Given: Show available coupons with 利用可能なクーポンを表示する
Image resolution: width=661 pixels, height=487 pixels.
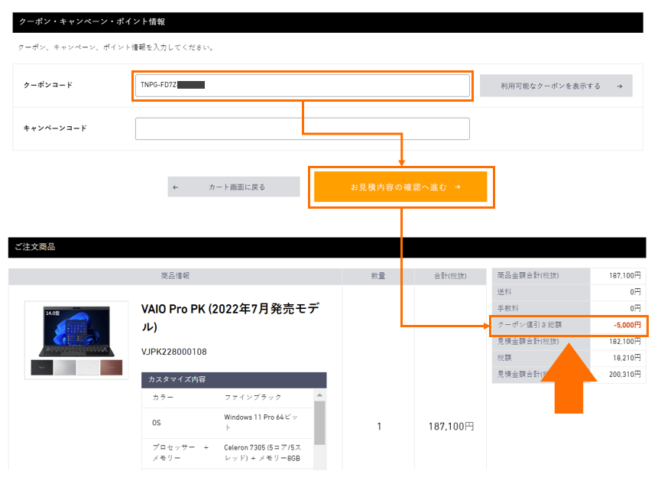Looking at the screenshot, I should pos(556,86).
